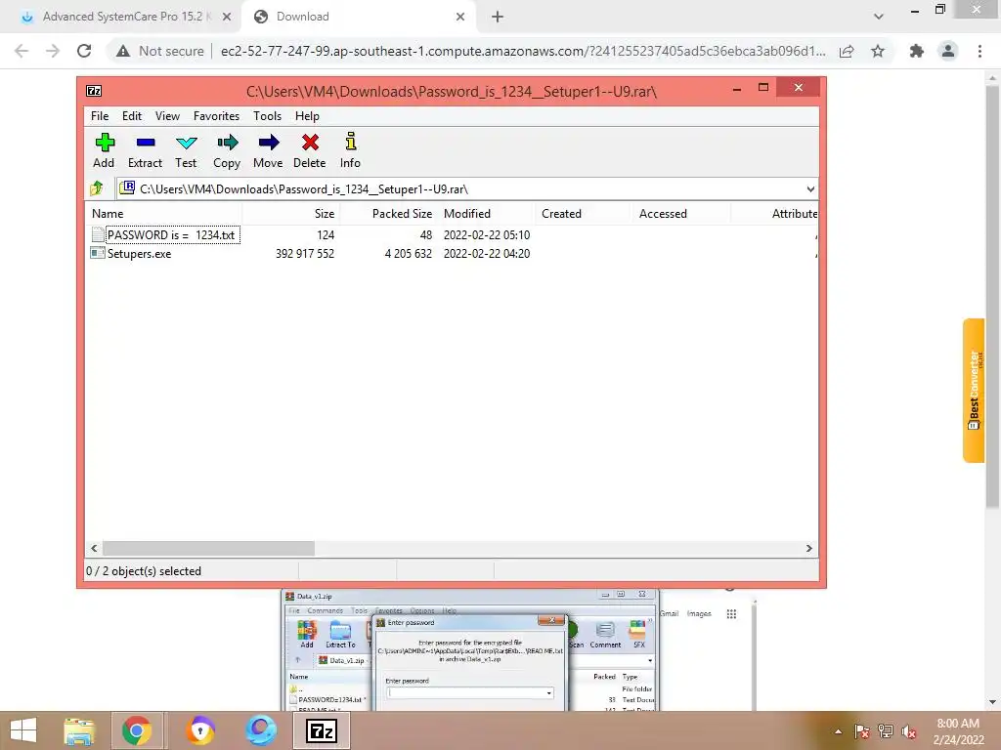The image size is (1001, 750).
Task: Open the Favorites menu
Action: coord(216,116)
